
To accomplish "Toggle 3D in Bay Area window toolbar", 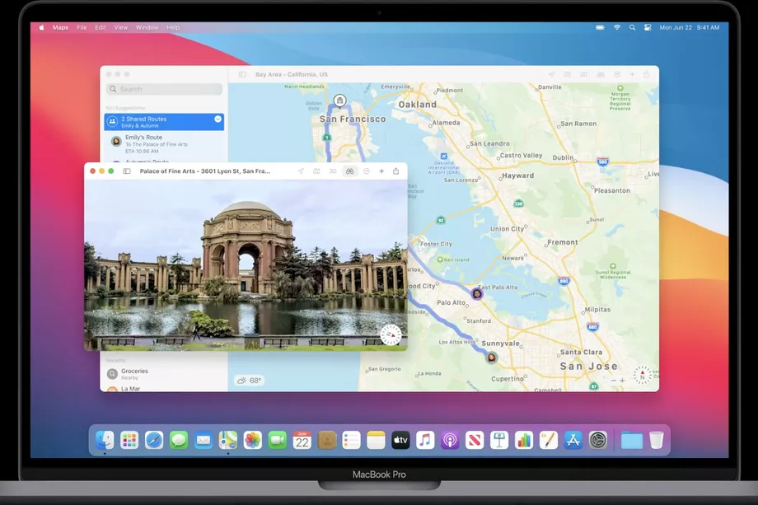I will (x=583, y=74).
